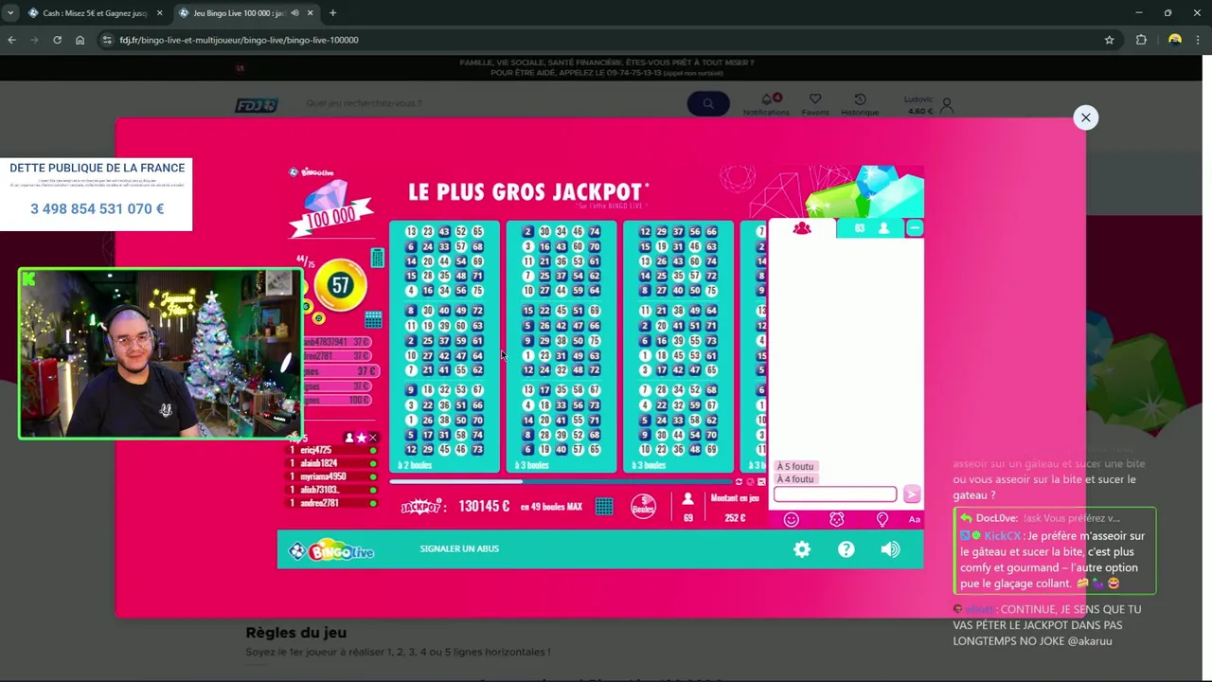Mute the Bingo Live game sound

(x=890, y=549)
